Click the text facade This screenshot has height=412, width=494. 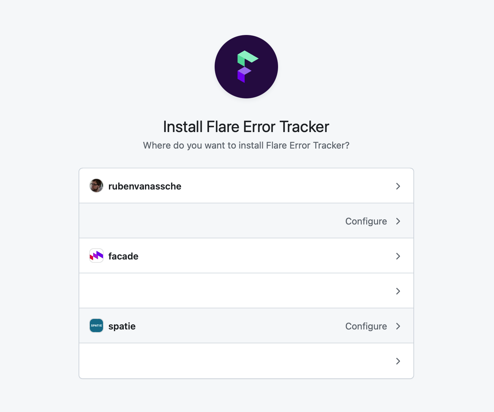(123, 256)
